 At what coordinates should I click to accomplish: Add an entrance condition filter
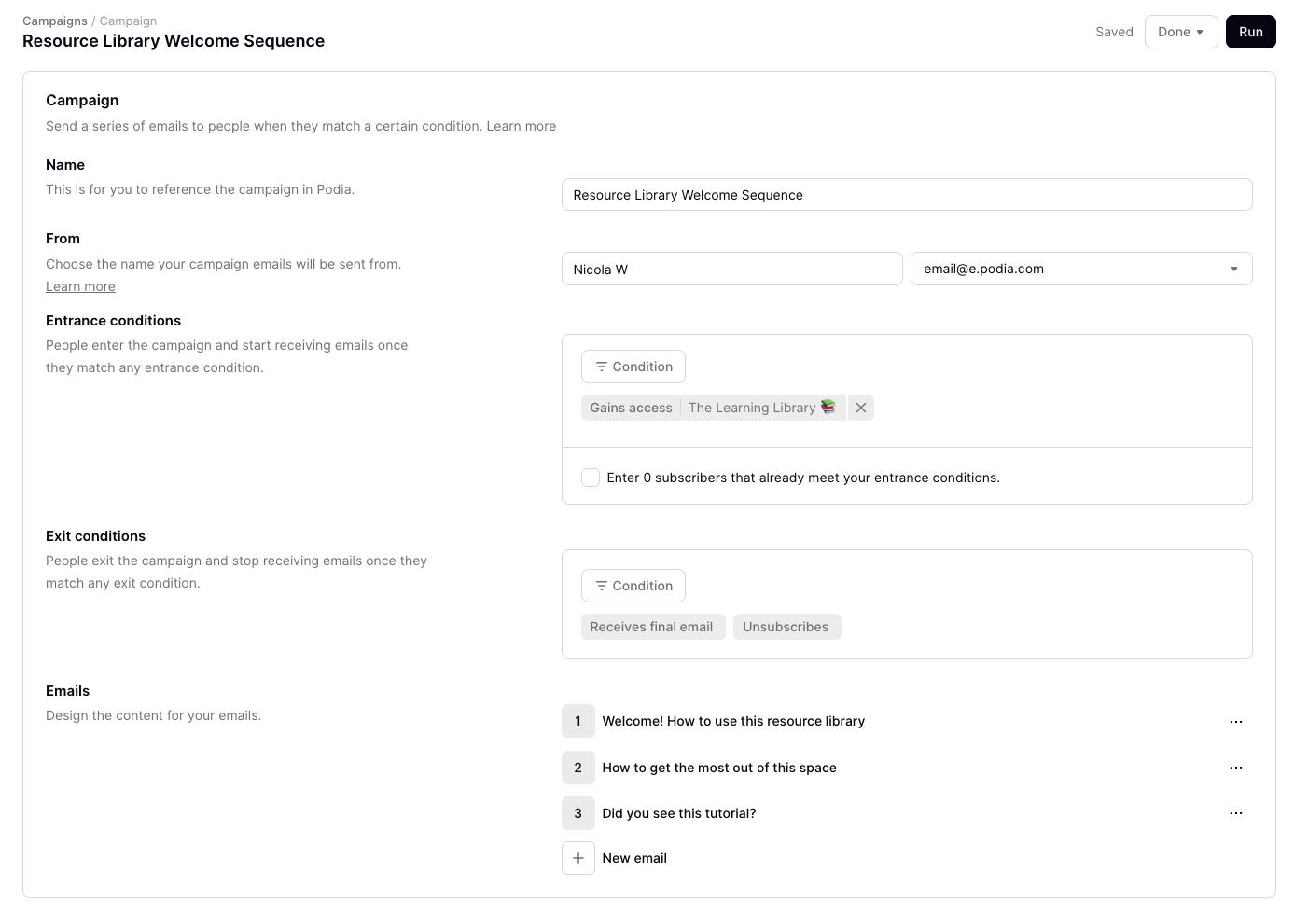(633, 367)
